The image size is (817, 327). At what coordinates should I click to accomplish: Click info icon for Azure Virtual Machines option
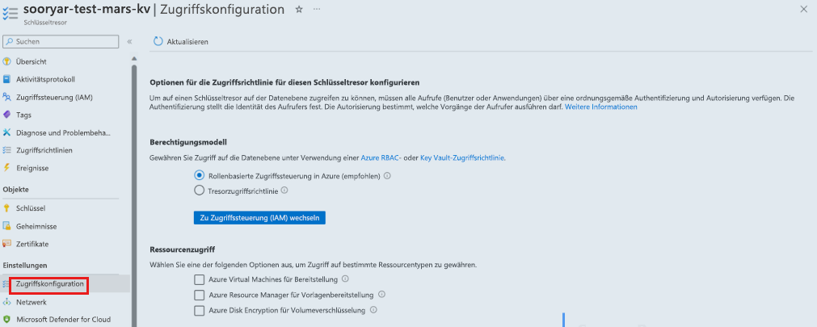[345, 279]
